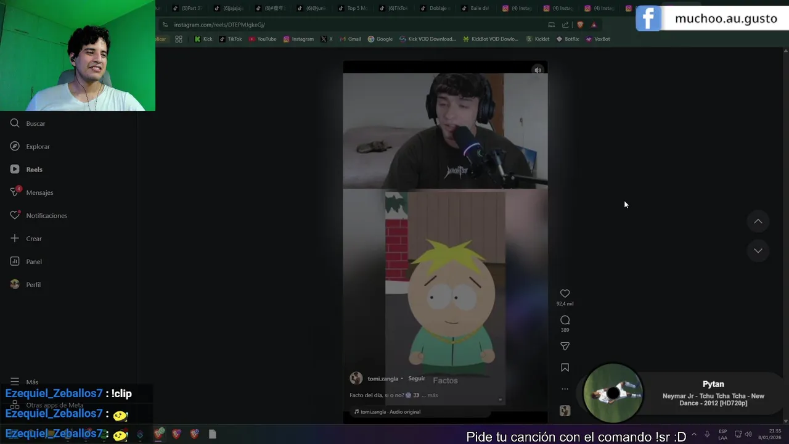Click Brave Rewards triangle icon
This screenshot has height=444, width=789.
[x=594, y=25]
